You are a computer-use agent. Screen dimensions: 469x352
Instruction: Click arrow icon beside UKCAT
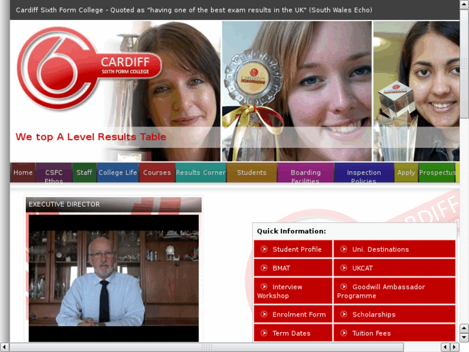(344, 268)
